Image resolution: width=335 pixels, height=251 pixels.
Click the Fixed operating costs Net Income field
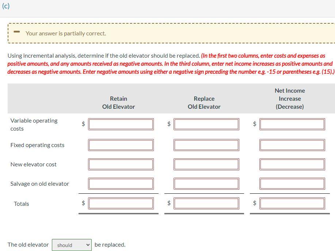(292, 144)
